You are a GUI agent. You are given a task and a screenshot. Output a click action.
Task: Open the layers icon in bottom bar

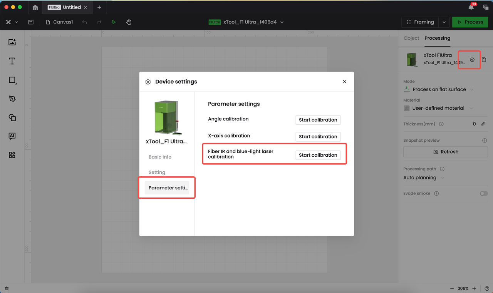[7, 288]
